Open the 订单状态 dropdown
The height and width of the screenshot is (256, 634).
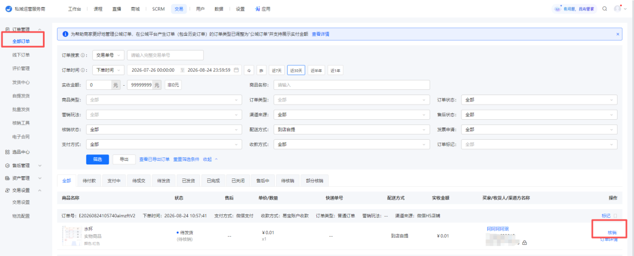point(540,99)
